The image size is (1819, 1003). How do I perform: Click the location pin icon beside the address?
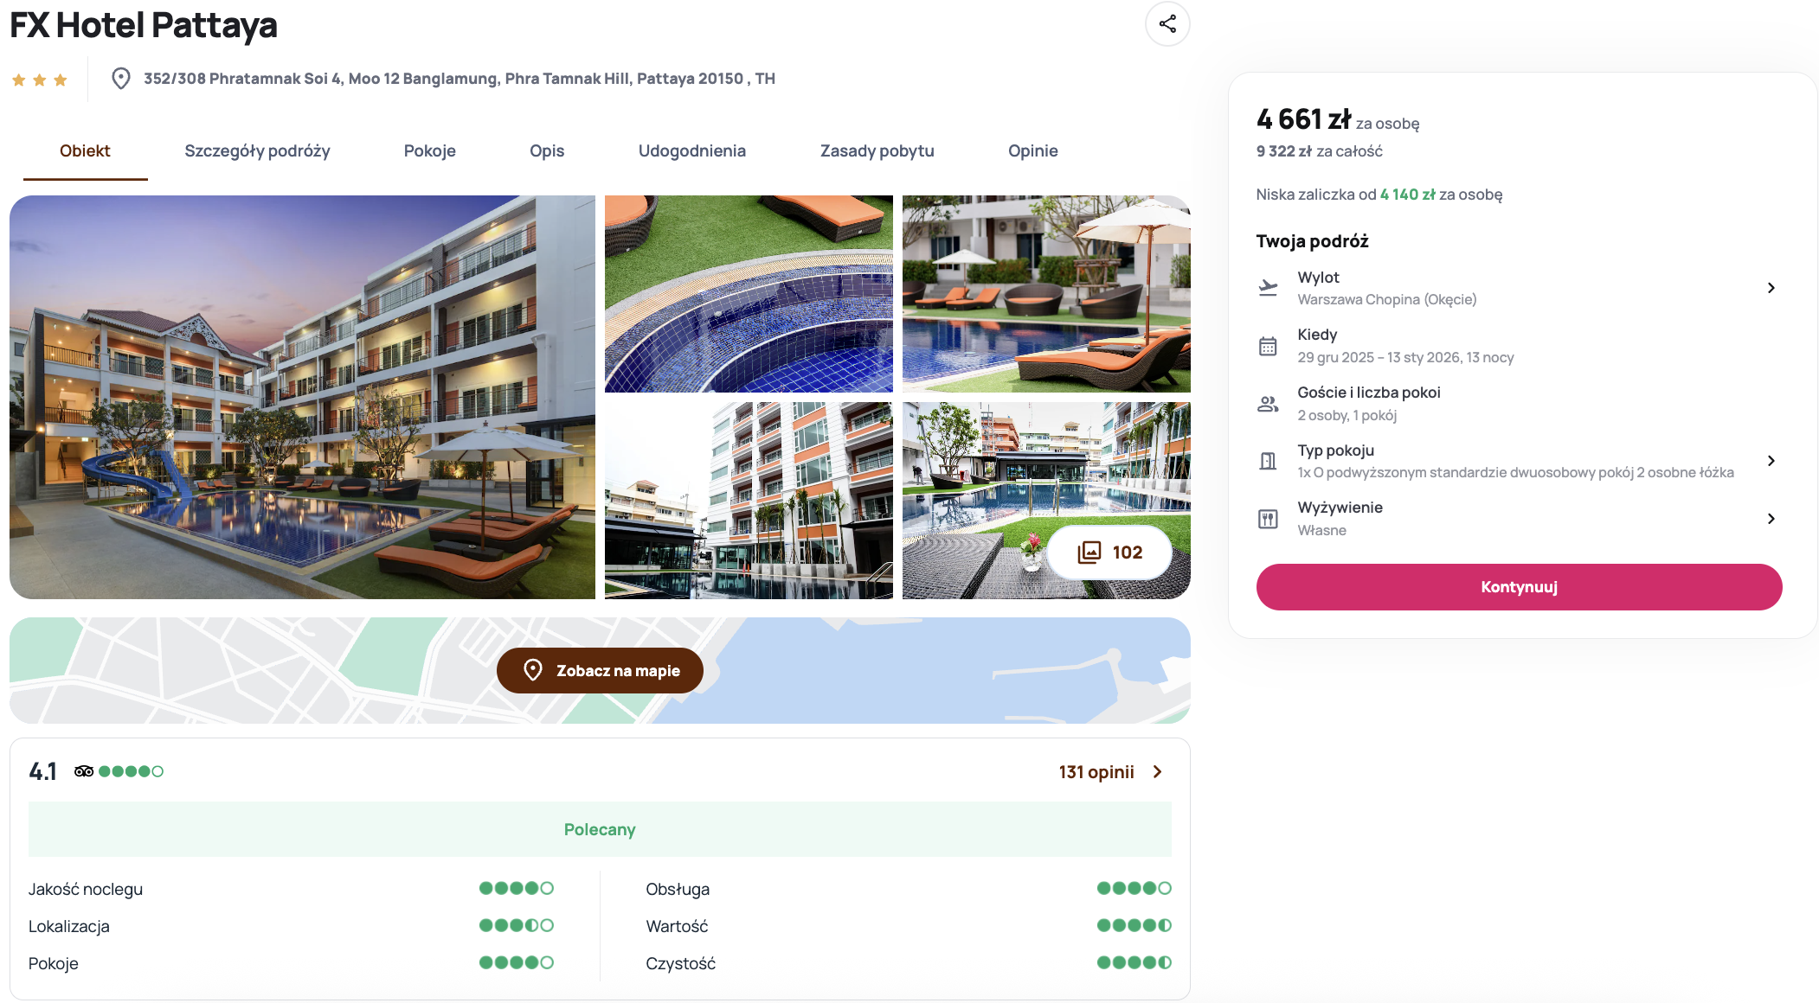coord(121,79)
